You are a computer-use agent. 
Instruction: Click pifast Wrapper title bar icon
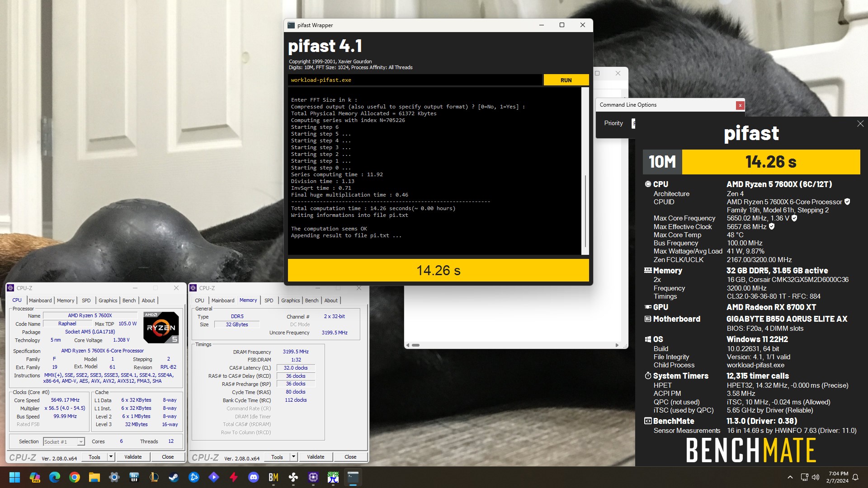(291, 25)
